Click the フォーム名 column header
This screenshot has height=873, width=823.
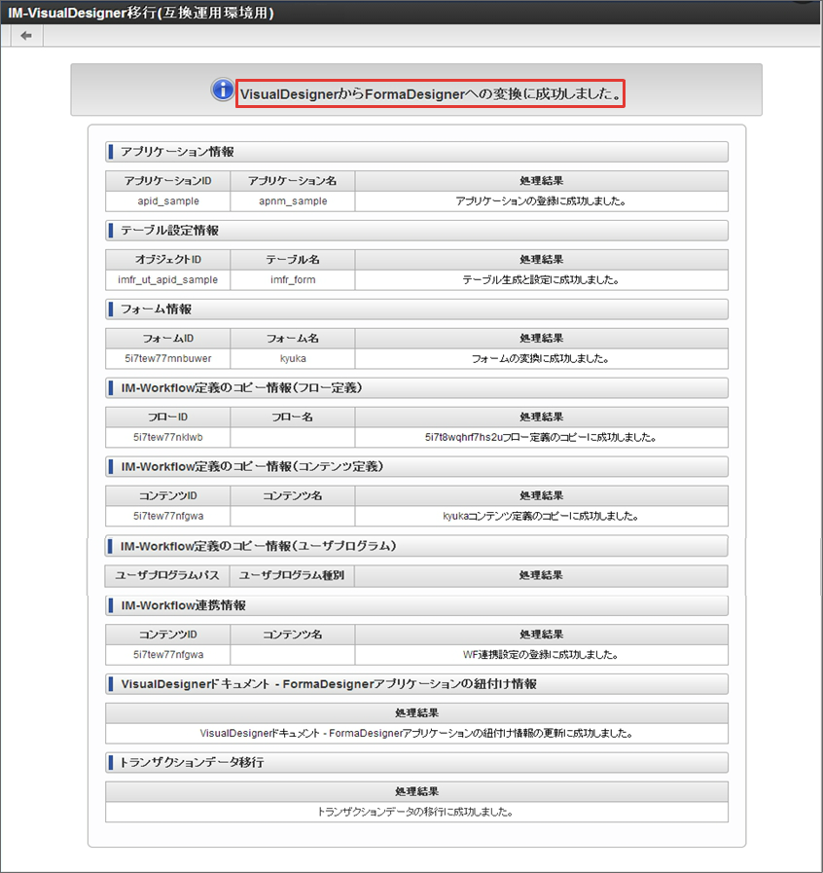click(293, 339)
